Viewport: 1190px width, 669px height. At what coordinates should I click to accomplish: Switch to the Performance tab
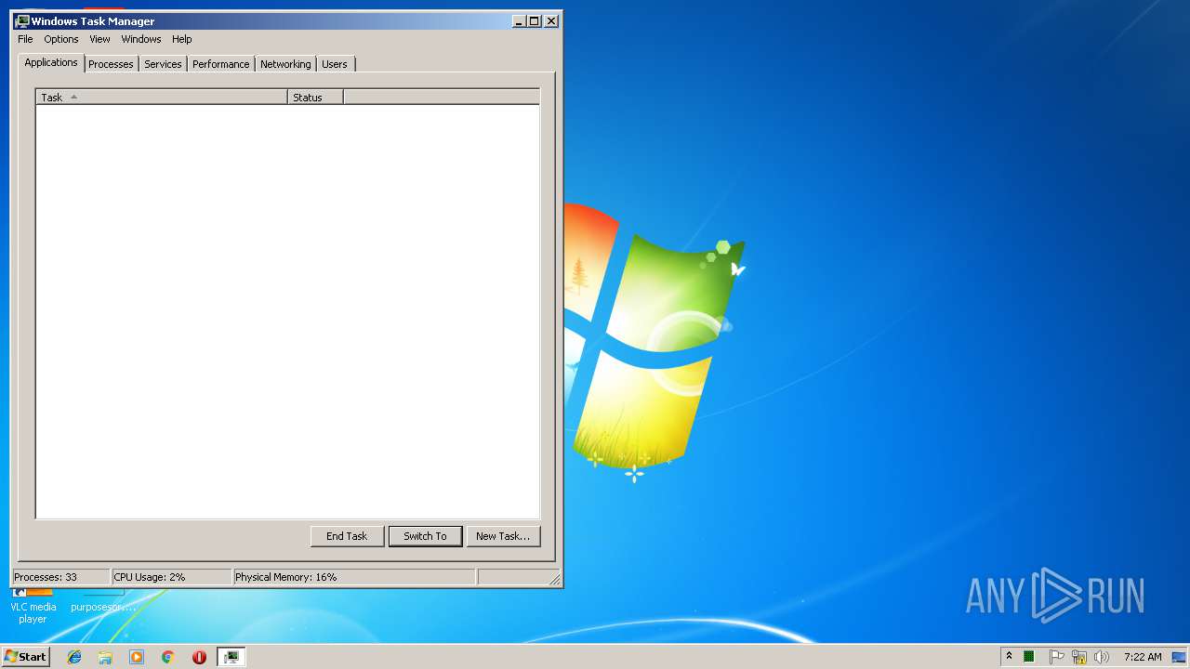pyautogui.click(x=221, y=64)
